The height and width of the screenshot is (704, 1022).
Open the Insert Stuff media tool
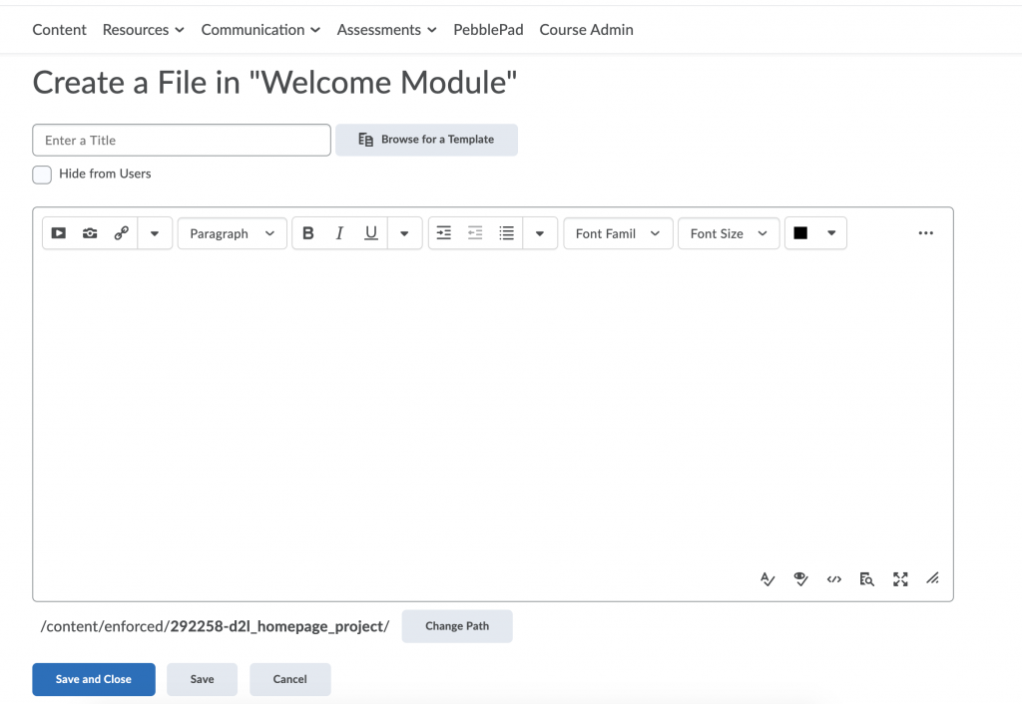point(58,232)
